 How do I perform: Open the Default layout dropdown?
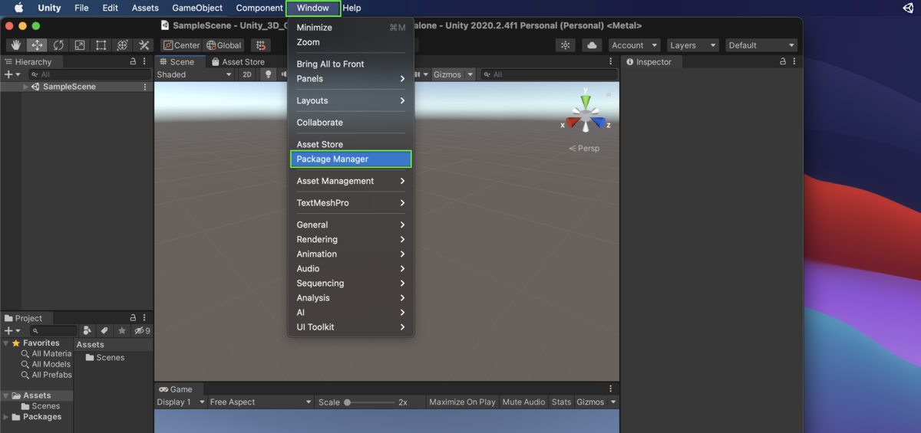coord(761,45)
